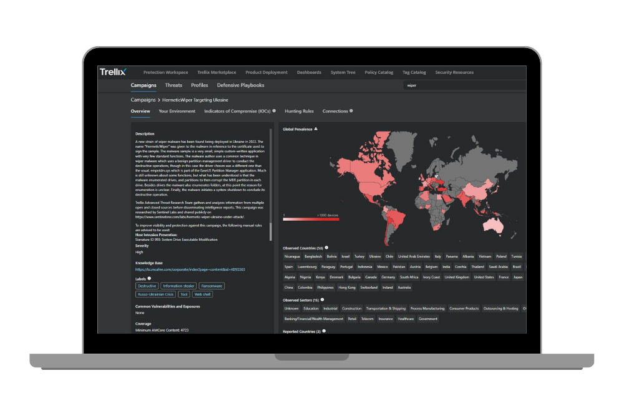
Task: Click the Nicaragua country chip
Action: (291, 256)
